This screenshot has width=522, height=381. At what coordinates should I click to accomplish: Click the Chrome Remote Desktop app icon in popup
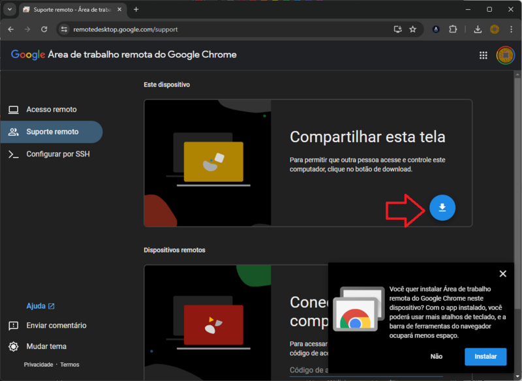359,309
